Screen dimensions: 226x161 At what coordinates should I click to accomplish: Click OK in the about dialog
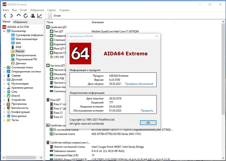tap(148, 123)
